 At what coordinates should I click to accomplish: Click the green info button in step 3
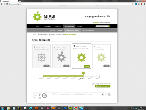click(87, 66)
